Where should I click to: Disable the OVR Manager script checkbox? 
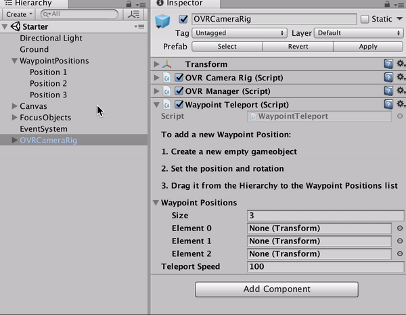pyautogui.click(x=179, y=91)
